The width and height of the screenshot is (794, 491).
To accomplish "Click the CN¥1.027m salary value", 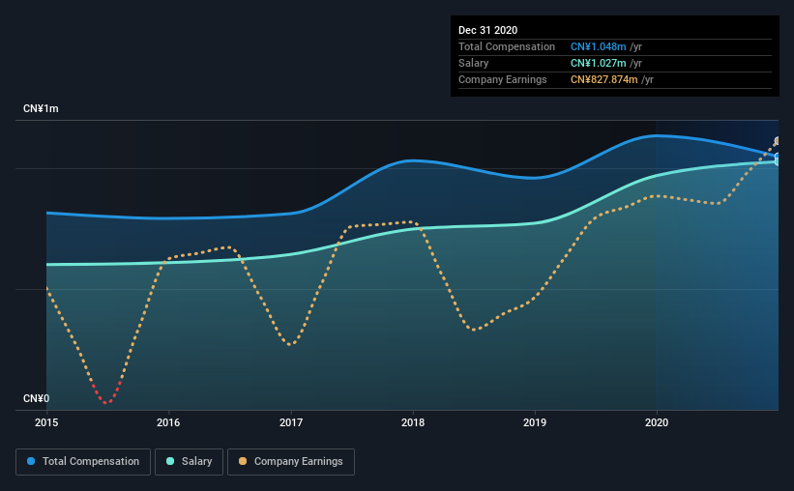I will (x=598, y=63).
